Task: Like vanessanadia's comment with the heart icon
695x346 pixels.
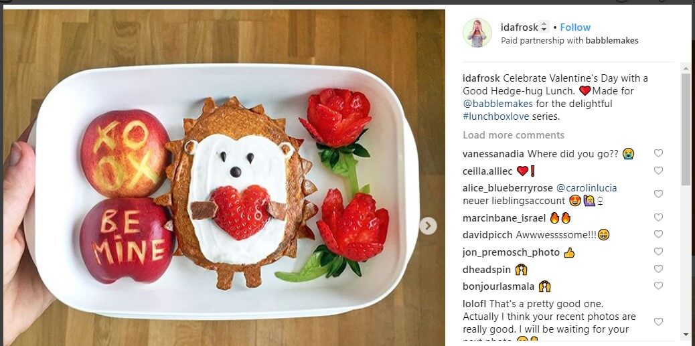Action: (x=658, y=153)
